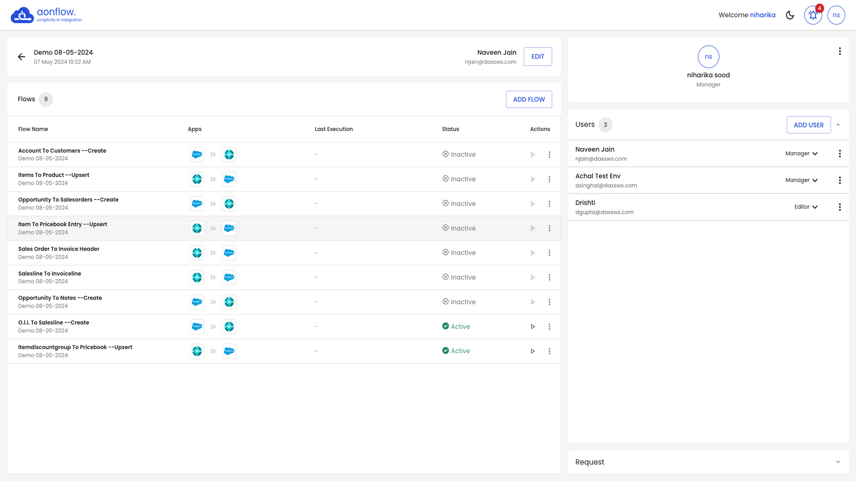The image size is (856, 481).
Task: Expand the Request section
Action: [x=838, y=462]
